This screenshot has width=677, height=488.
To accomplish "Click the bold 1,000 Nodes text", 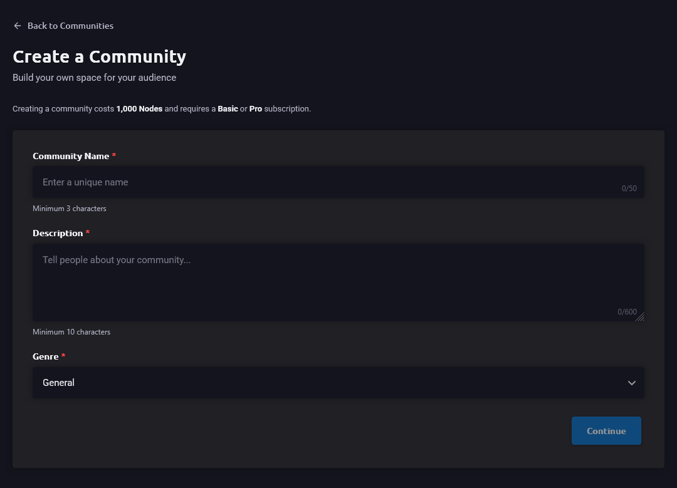I will point(139,109).
